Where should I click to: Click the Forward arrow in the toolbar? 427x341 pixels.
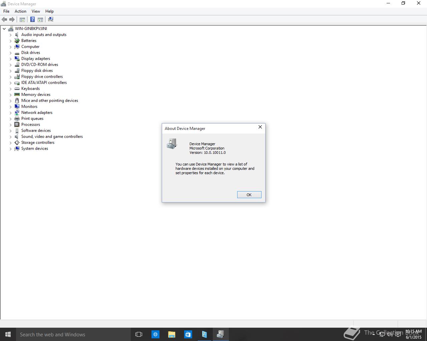tap(12, 19)
